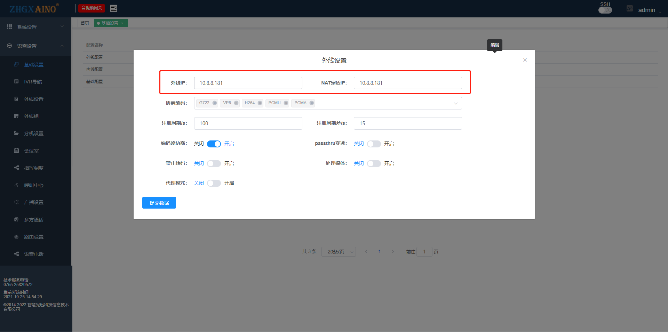Toggle the 编码晚协商 switch off
Viewport: 668px width, 332px height.
click(x=214, y=144)
